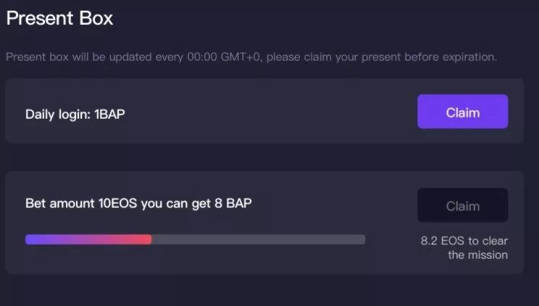Click the 8 BAP reward text

233,204
